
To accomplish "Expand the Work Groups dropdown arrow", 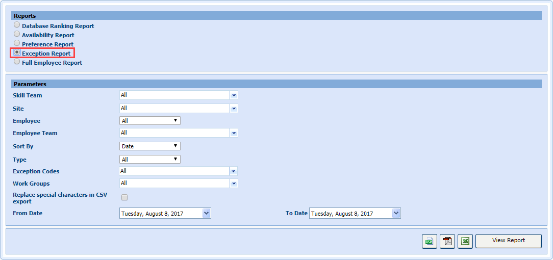I will tap(234, 184).
